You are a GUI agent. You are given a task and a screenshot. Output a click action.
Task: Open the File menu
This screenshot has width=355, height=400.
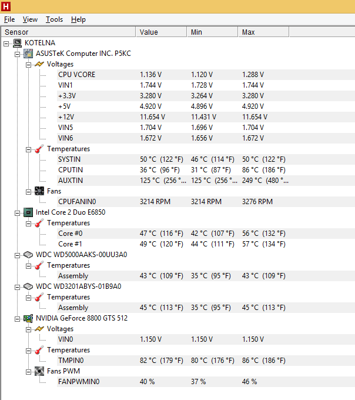(x=9, y=19)
